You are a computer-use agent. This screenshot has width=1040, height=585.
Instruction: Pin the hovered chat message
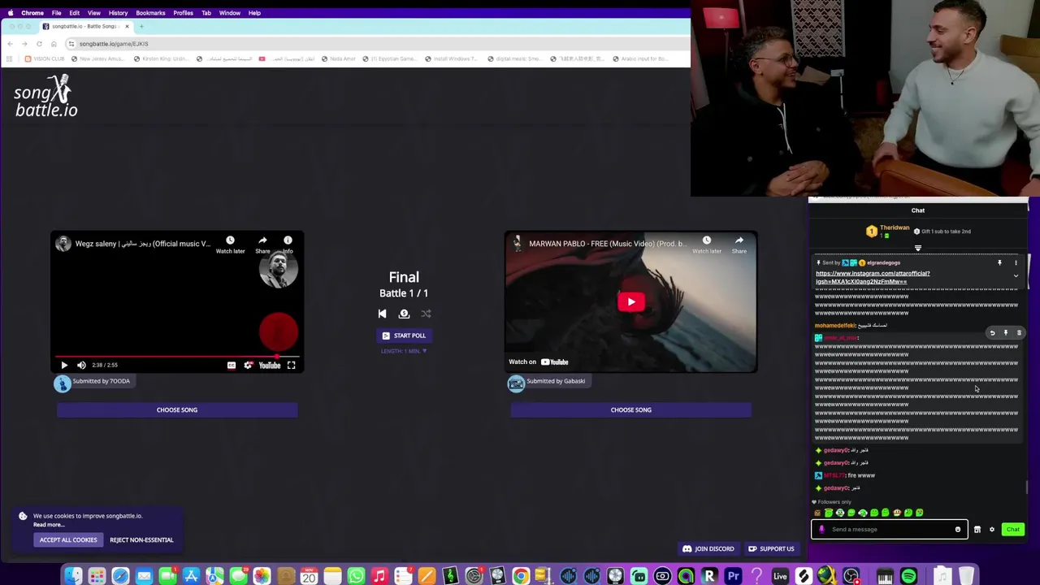point(1006,332)
